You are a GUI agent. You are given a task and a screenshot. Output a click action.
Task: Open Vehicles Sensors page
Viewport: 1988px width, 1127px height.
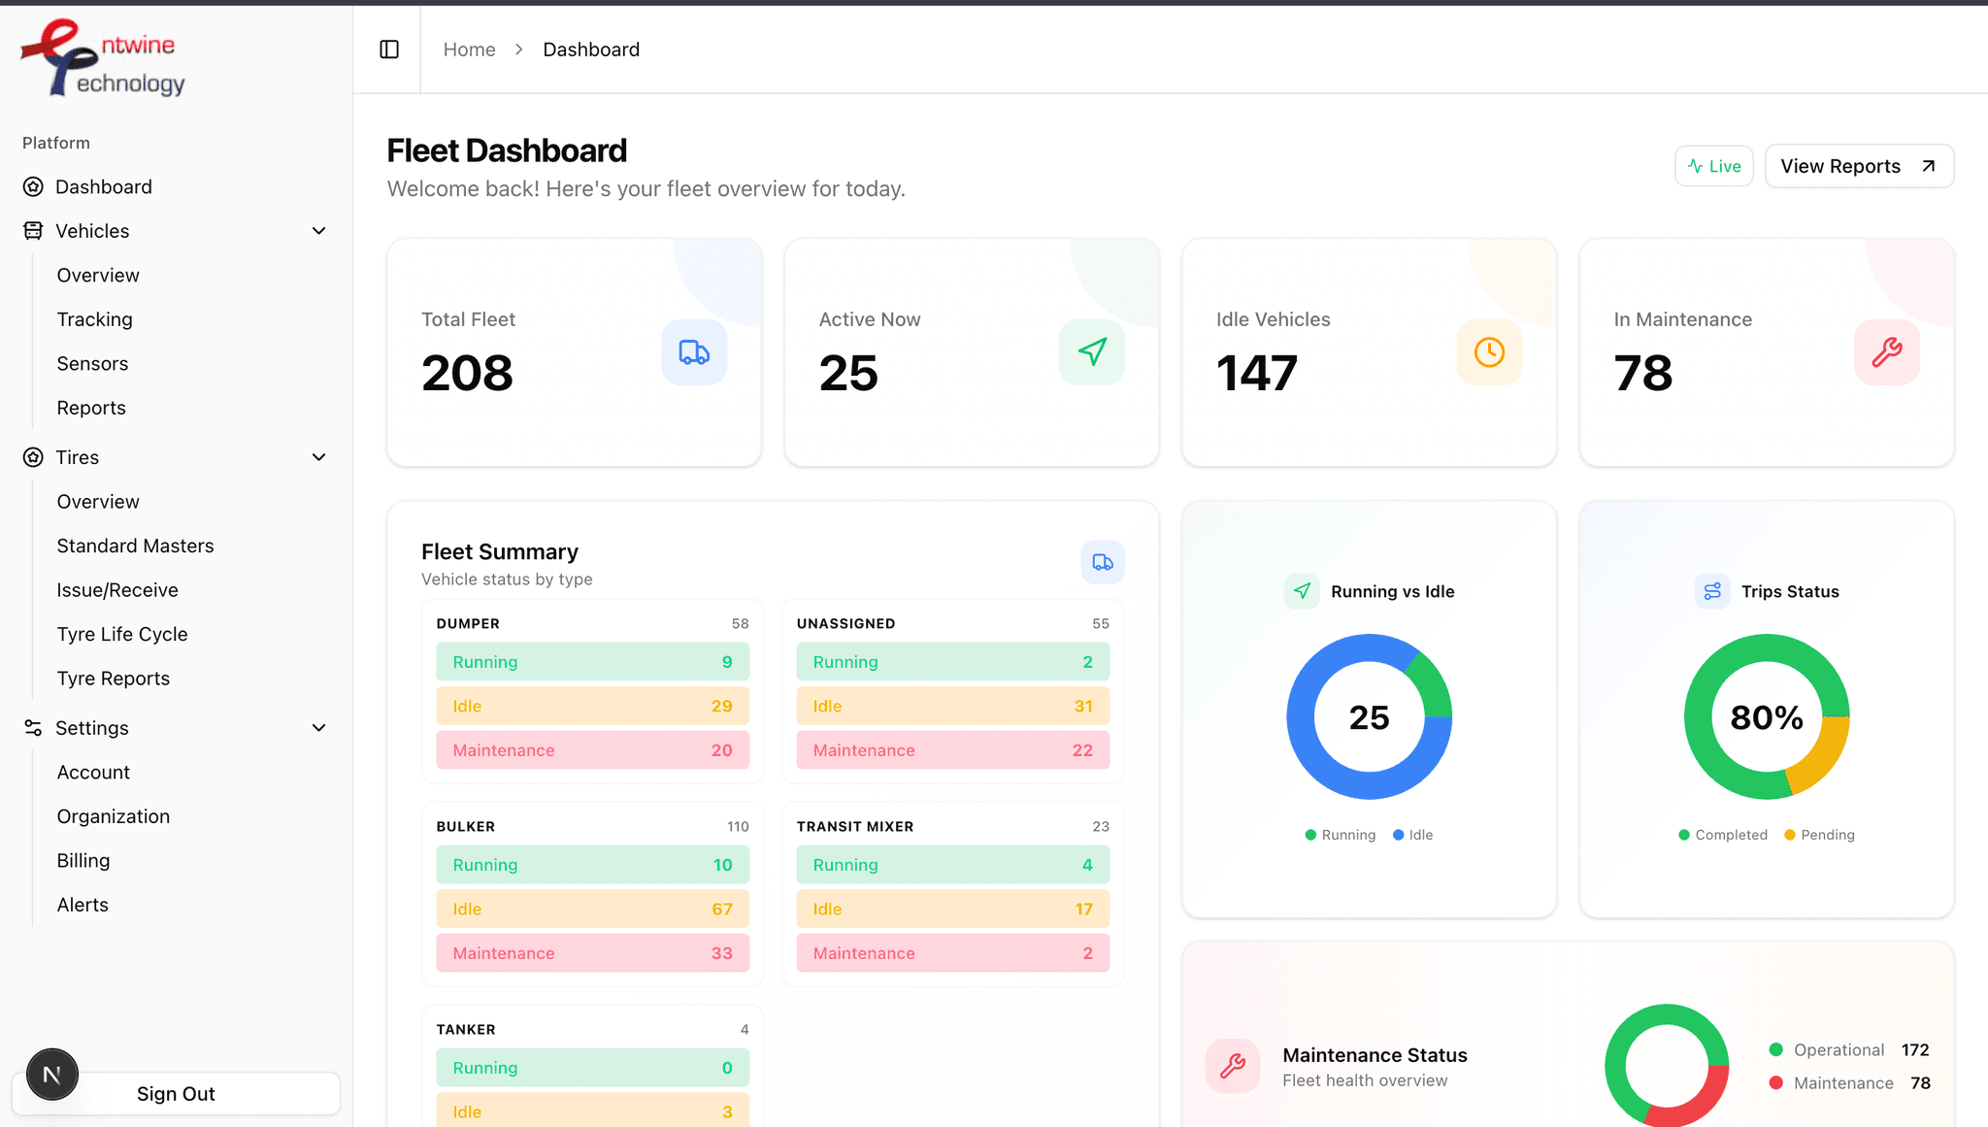pyautogui.click(x=92, y=364)
